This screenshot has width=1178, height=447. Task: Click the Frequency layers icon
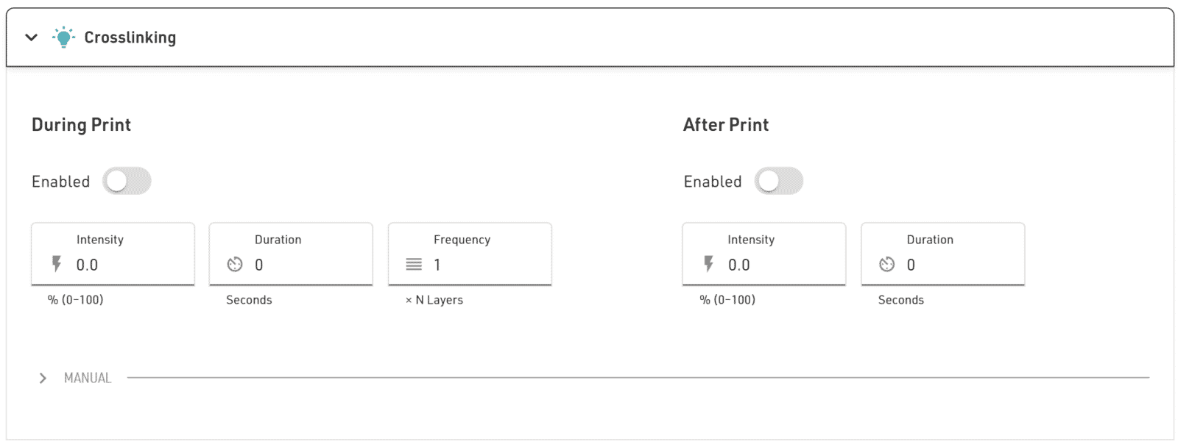414,265
